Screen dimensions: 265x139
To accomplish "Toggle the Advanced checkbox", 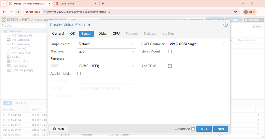I will 193,129.
